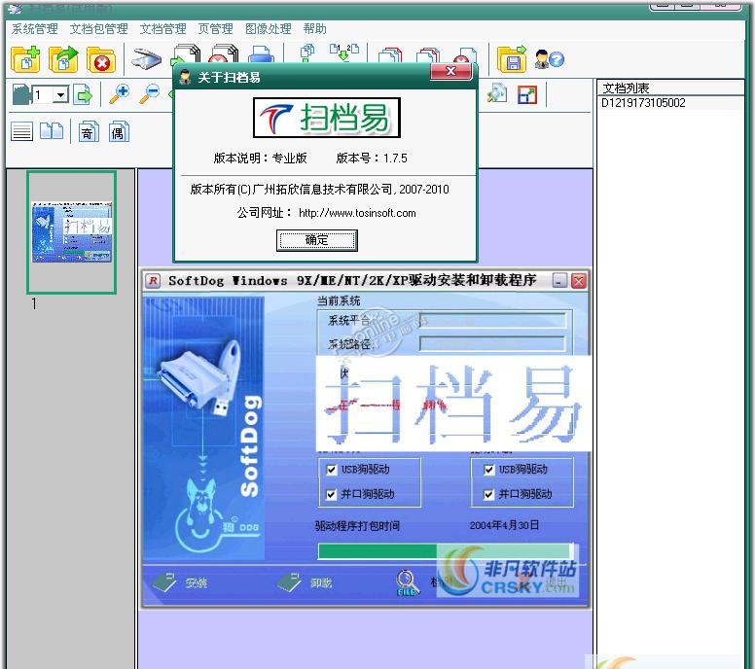Click 卸载 button in SoftDog image
The width and height of the screenshot is (755, 669).
coord(305,582)
